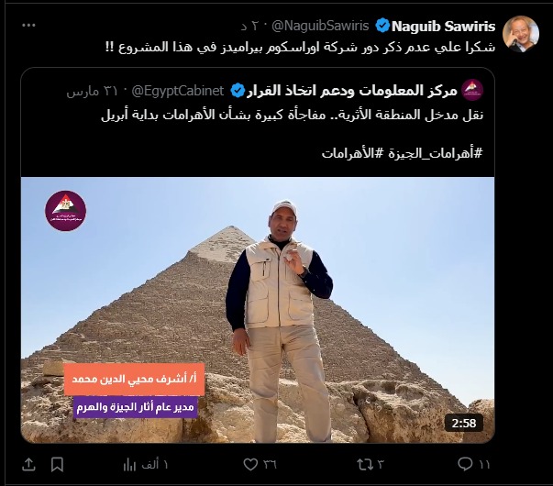
Task: Click the Naguib Sawiris display name
Action: point(444,27)
